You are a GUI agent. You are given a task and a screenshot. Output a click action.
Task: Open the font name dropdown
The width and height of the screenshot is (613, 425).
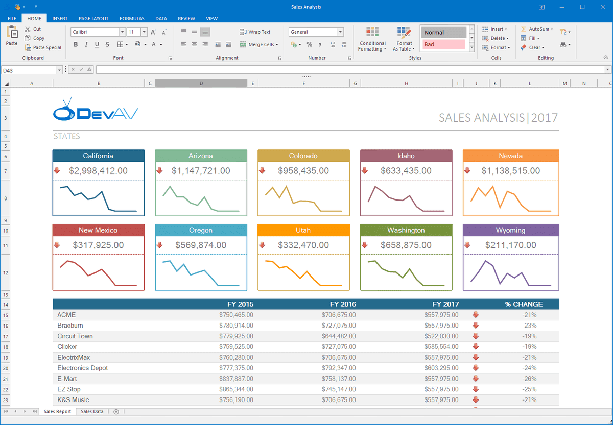[x=122, y=32]
